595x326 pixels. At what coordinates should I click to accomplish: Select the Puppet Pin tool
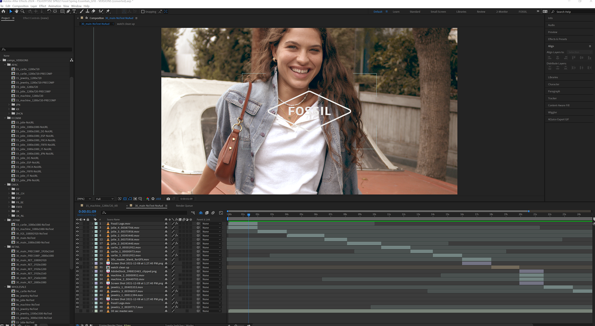pyautogui.click(x=108, y=11)
